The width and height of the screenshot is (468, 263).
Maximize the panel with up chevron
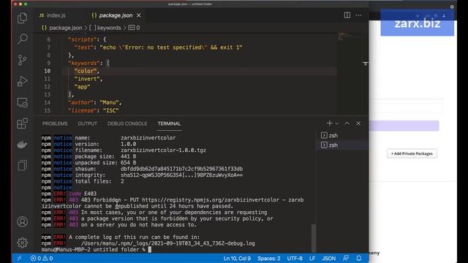point(347,123)
